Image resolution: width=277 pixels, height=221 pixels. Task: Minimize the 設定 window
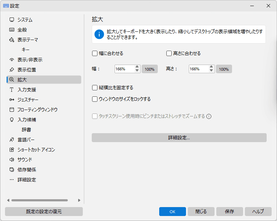252,6
